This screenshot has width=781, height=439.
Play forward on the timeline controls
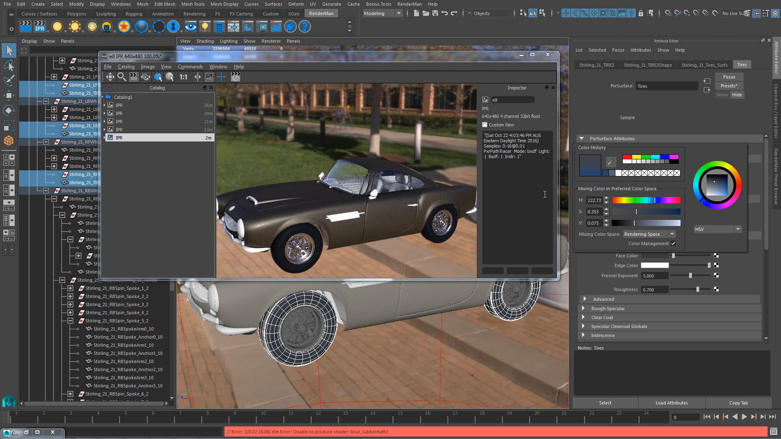tap(744, 417)
